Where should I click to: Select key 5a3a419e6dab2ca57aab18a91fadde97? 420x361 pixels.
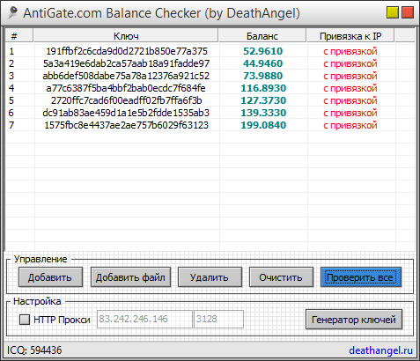point(127,63)
